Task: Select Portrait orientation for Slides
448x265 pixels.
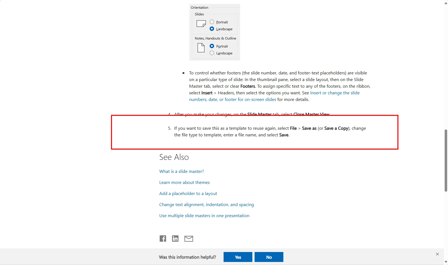Action: [212, 22]
